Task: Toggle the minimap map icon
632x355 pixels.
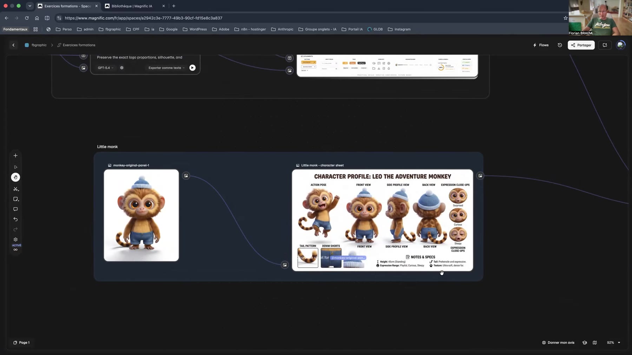Action: coord(595,342)
